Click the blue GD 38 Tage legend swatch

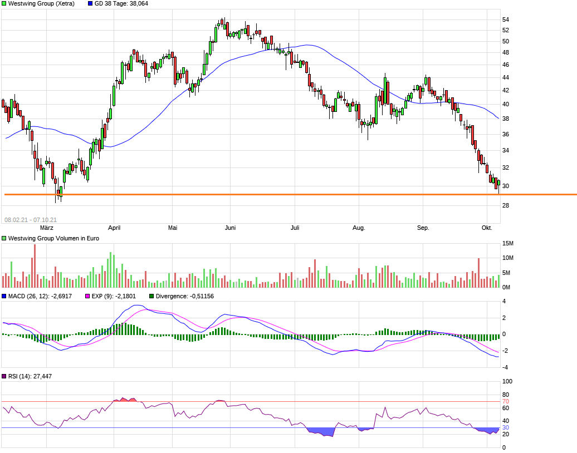[90, 4]
